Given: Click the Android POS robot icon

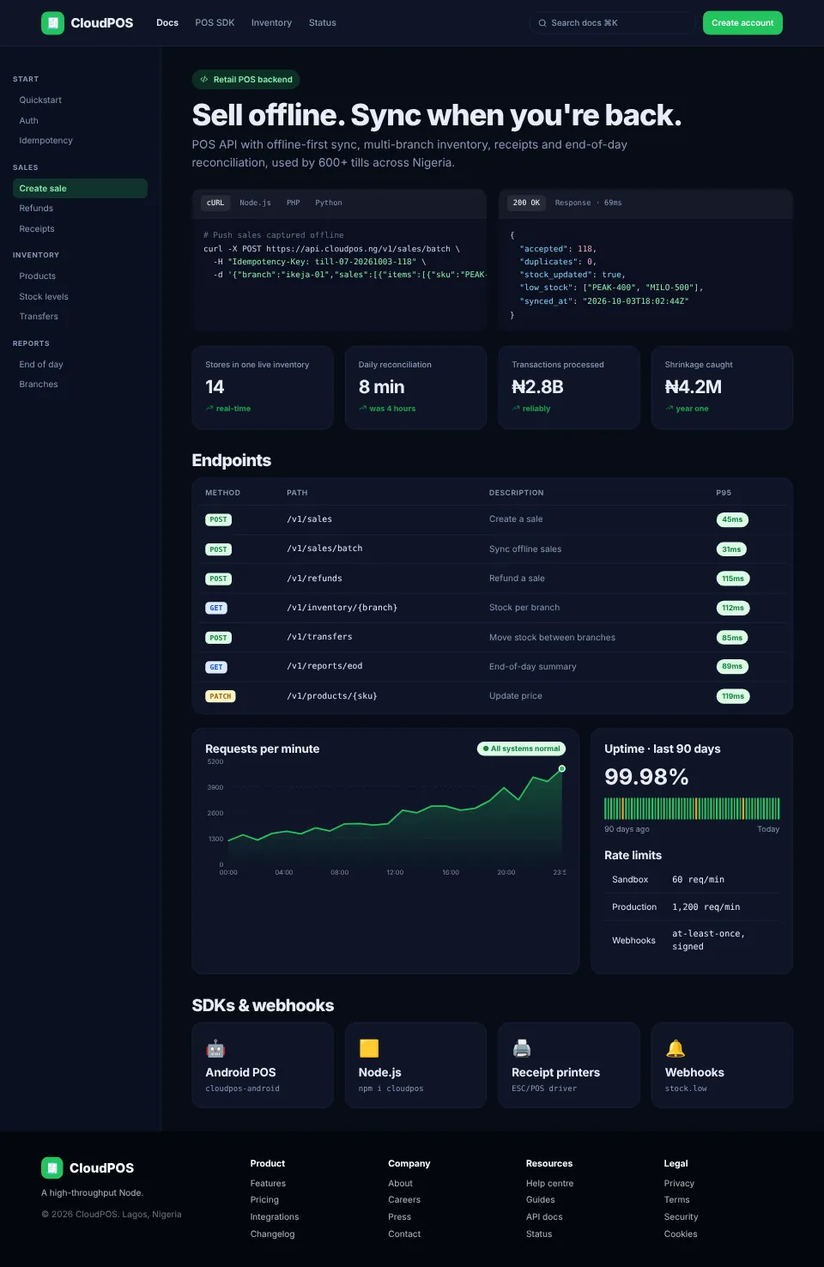Looking at the screenshot, I should click(215, 1048).
